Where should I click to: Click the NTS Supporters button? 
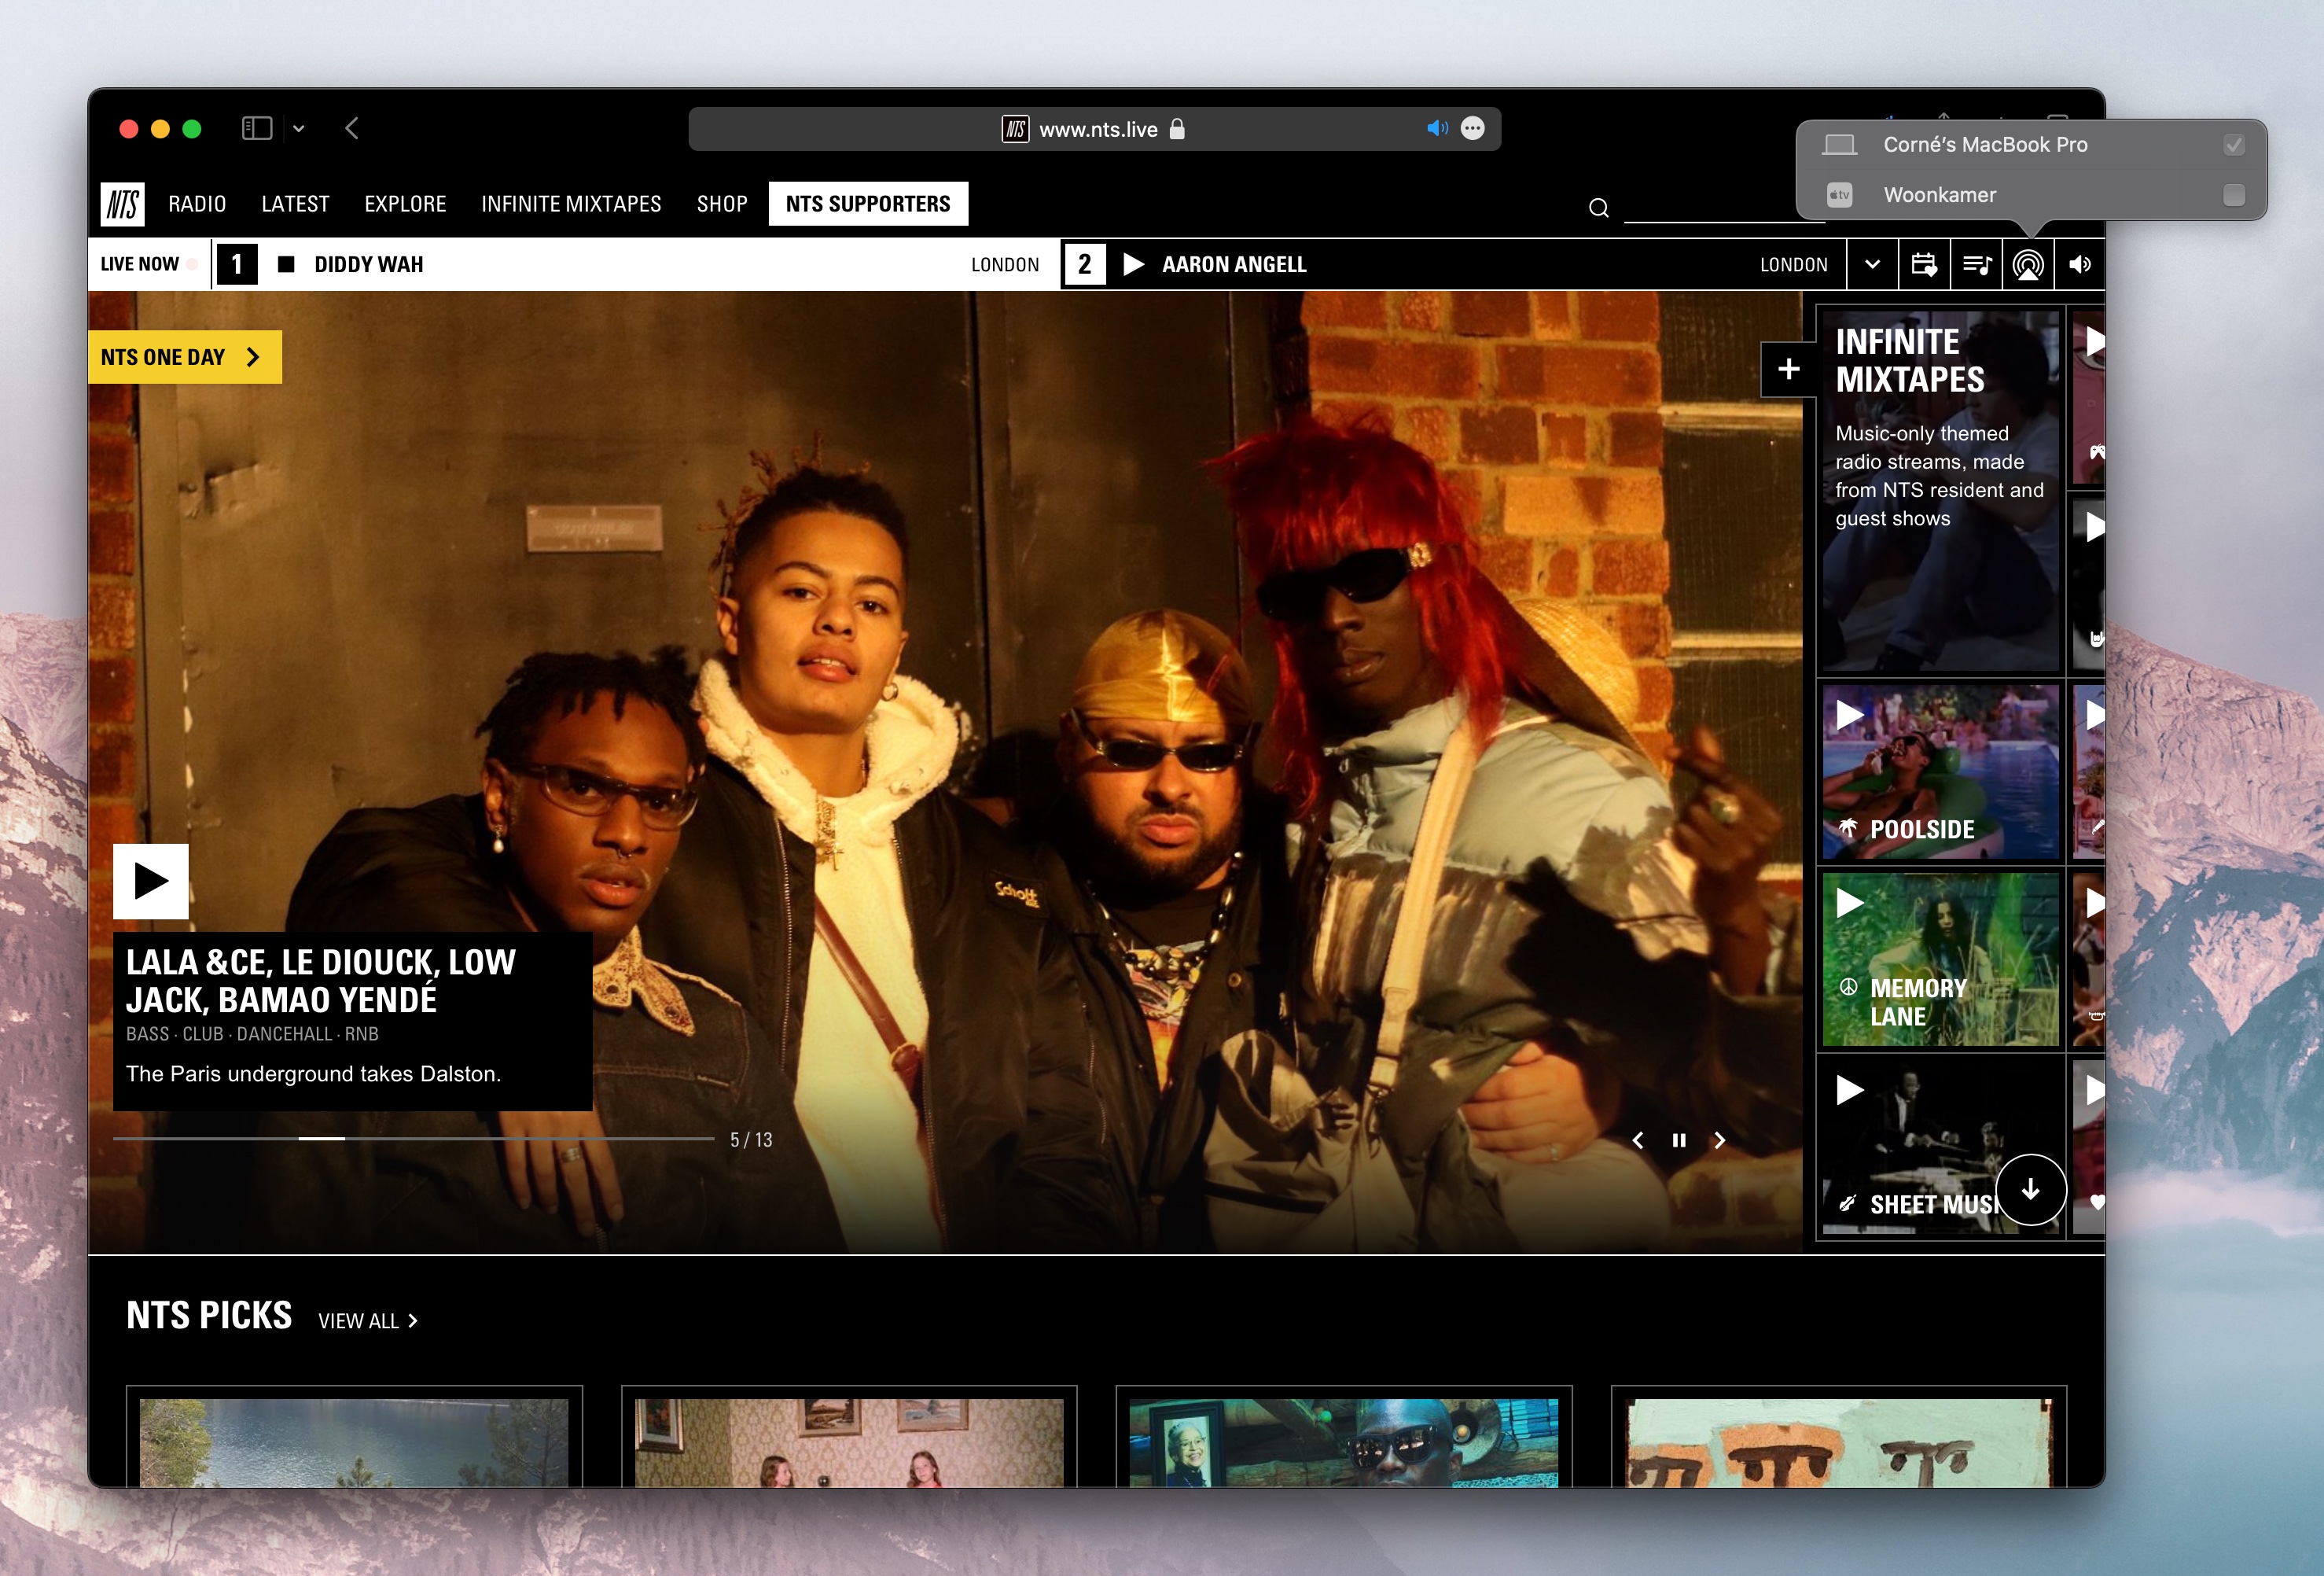(x=867, y=204)
